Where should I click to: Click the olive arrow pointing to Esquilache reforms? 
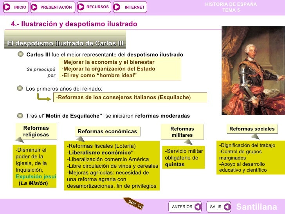(x=44, y=97)
